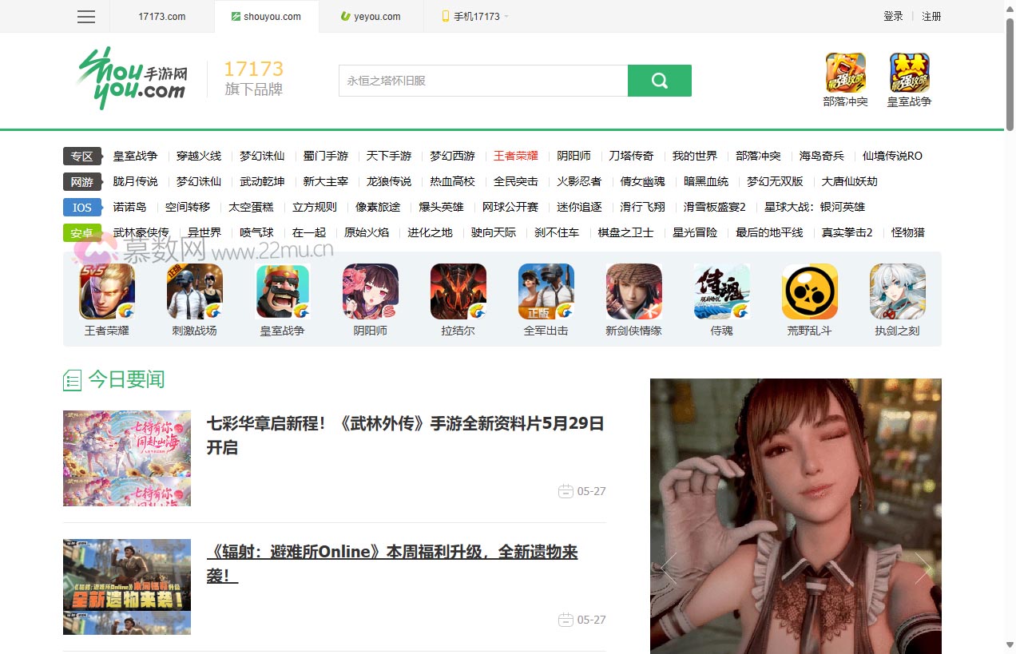Open the 部落冲突 icon near top right
This screenshot has height=654, width=1016.
(845, 72)
